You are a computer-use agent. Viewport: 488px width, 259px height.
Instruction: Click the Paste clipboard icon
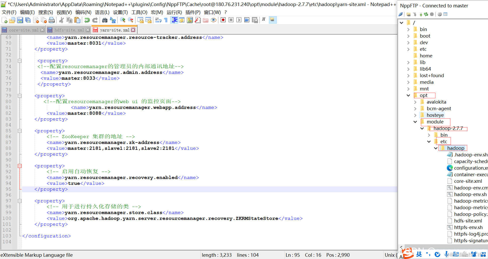click(77, 20)
